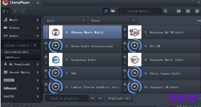This screenshot has height=107, width=201.
Task: Play Shanghai FM Radio station
Action: pos(134,87)
